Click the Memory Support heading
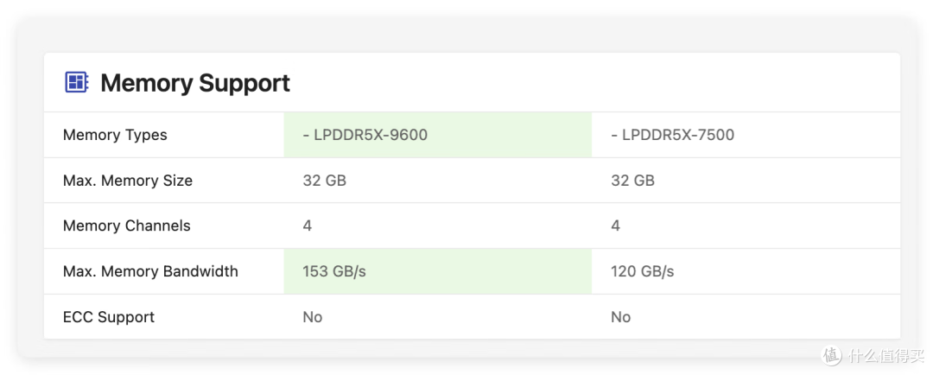This screenshot has height=375, width=933. [195, 83]
